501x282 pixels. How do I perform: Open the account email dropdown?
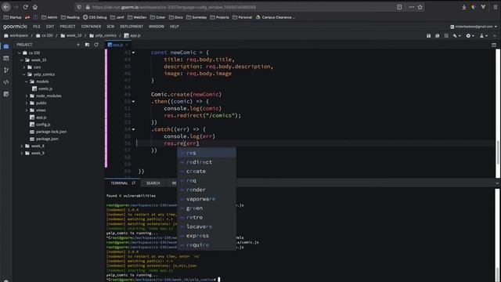pyautogui.click(x=474, y=27)
